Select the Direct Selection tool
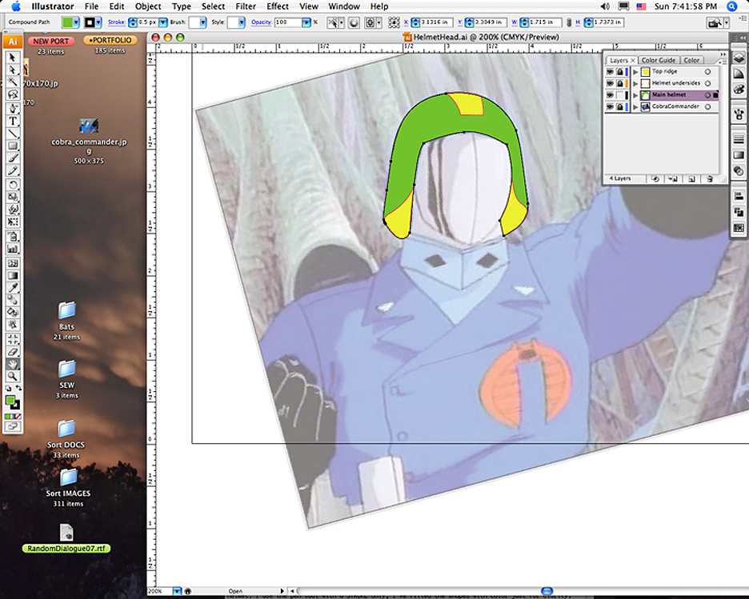This screenshot has width=749, height=599. [x=13, y=70]
